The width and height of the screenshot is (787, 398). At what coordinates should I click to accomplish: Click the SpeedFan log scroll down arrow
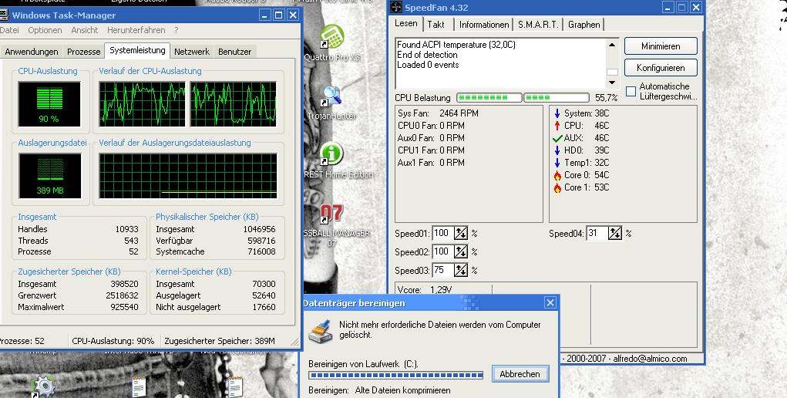[612, 83]
